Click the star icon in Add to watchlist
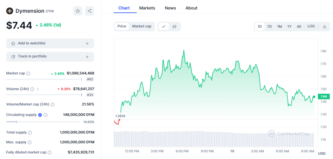This screenshot has height=159, width=333. (13, 43)
